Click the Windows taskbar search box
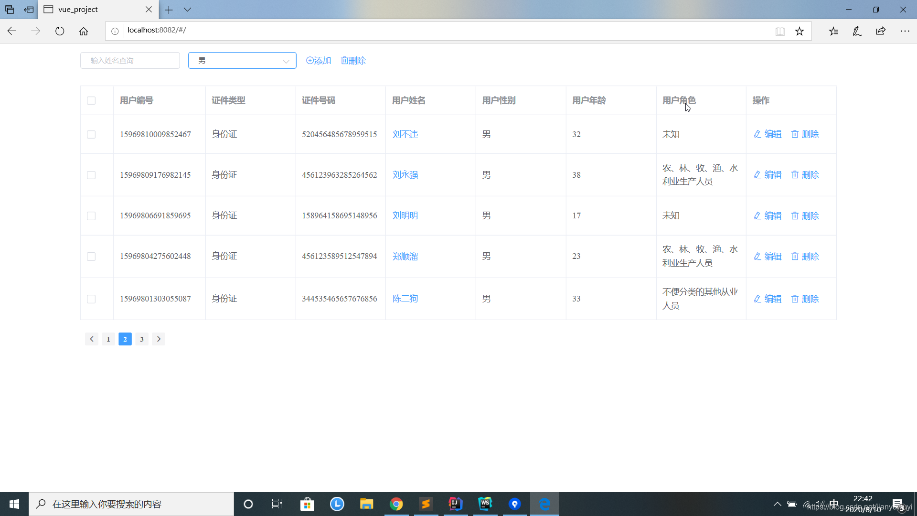917x516 pixels. coord(131,504)
